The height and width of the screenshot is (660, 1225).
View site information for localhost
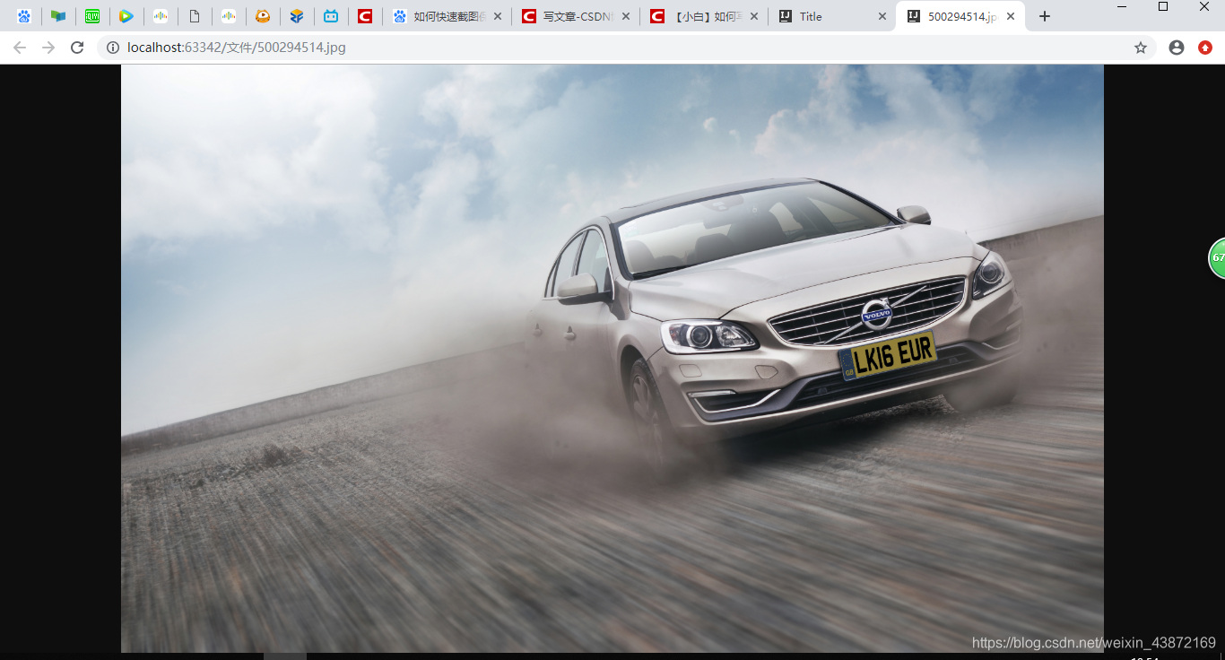[113, 48]
